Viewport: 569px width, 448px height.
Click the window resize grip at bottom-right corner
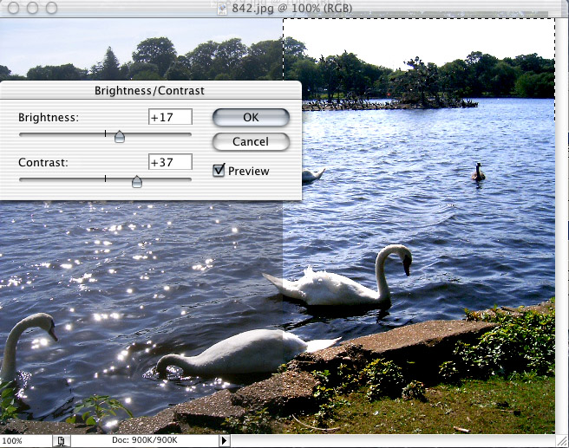click(562, 441)
